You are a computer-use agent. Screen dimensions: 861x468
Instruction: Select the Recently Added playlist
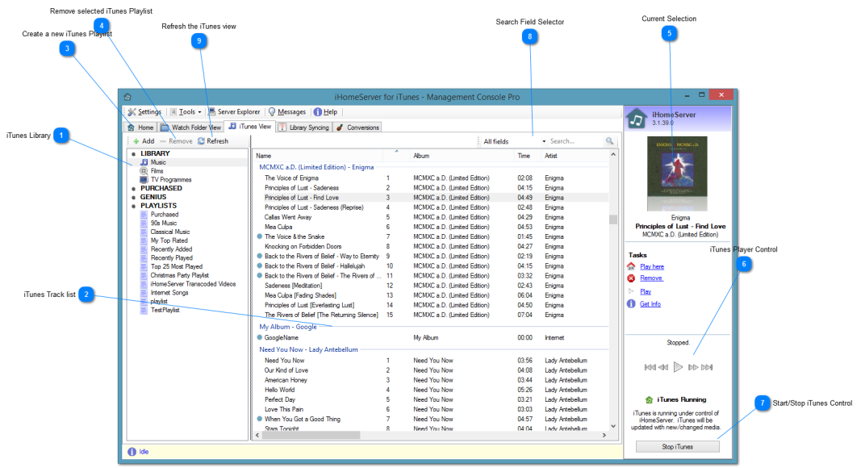(171, 249)
